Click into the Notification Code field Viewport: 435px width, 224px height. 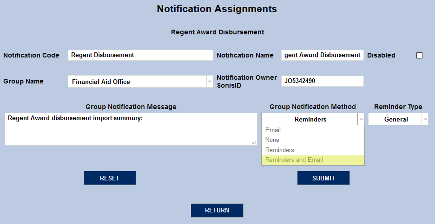pyautogui.click(x=140, y=55)
